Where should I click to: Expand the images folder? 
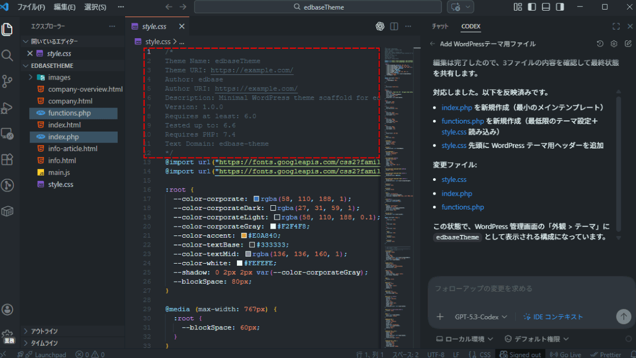[x=31, y=77]
